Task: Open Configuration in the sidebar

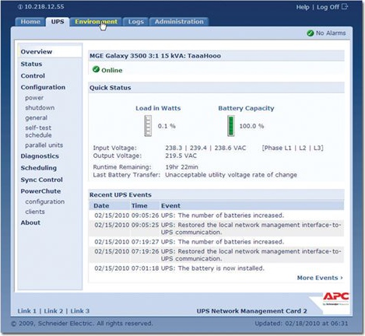Action: tap(43, 87)
